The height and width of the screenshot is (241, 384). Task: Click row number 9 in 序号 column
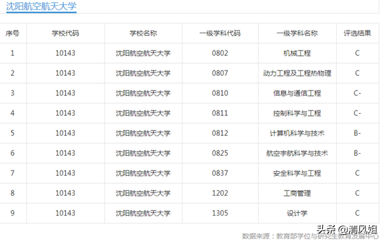tap(13, 213)
